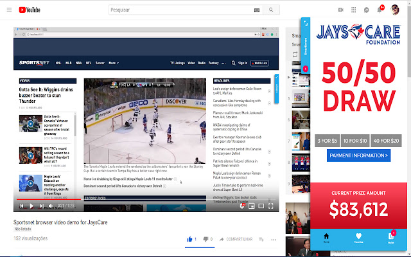The image size is (411, 257).
Task: Click NHL in the Sportsnet nav
Action: [x=58, y=63]
